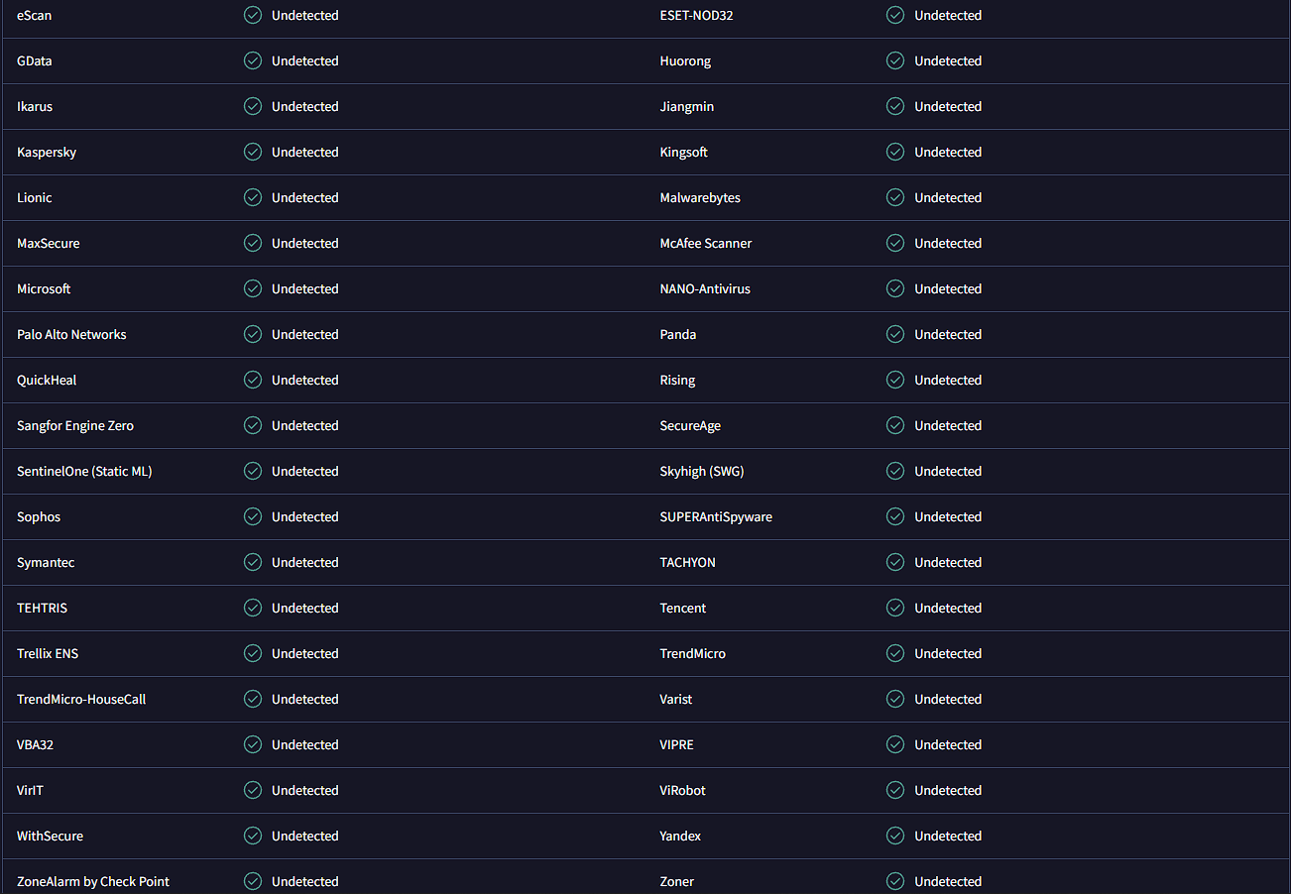The image size is (1291, 894).
Task: Click the SUPERAntiSpyware engine name
Action: pyautogui.click(x=716, y=517)
